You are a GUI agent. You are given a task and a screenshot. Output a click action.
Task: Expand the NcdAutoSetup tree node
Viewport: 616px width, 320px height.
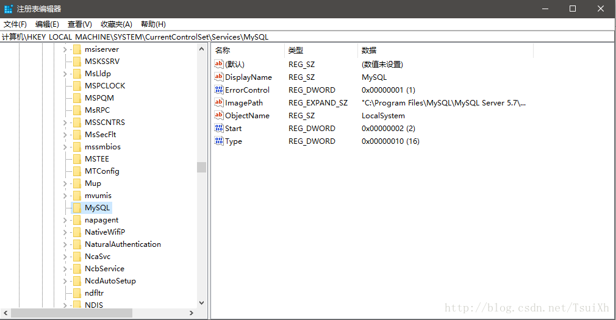pos(65,281)
